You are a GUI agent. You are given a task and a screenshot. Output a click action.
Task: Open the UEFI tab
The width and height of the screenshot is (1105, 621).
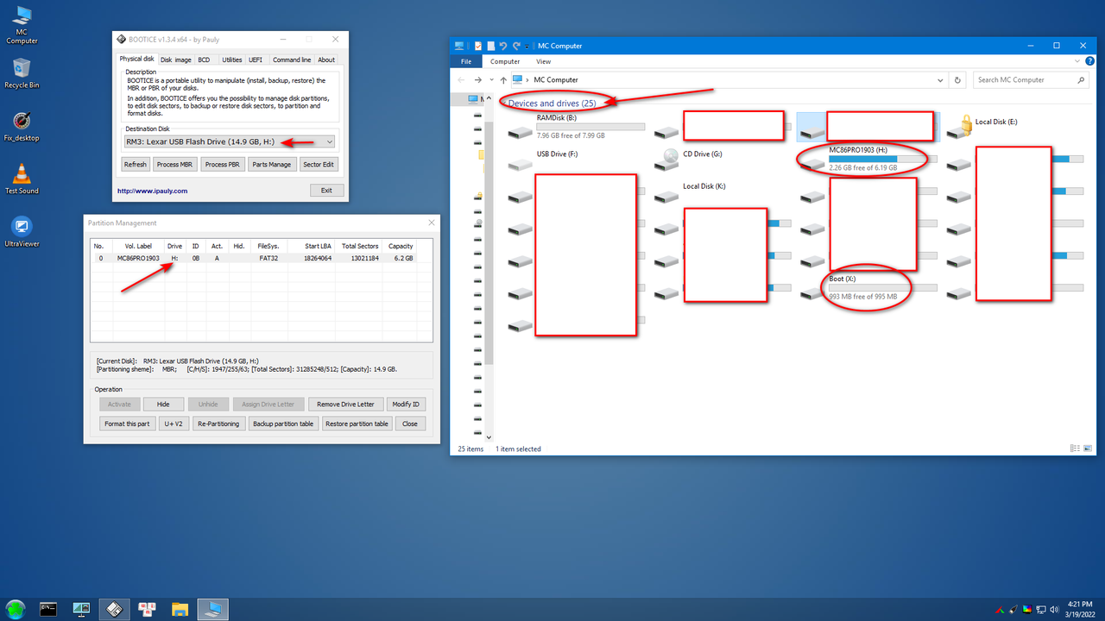point(256,60)
